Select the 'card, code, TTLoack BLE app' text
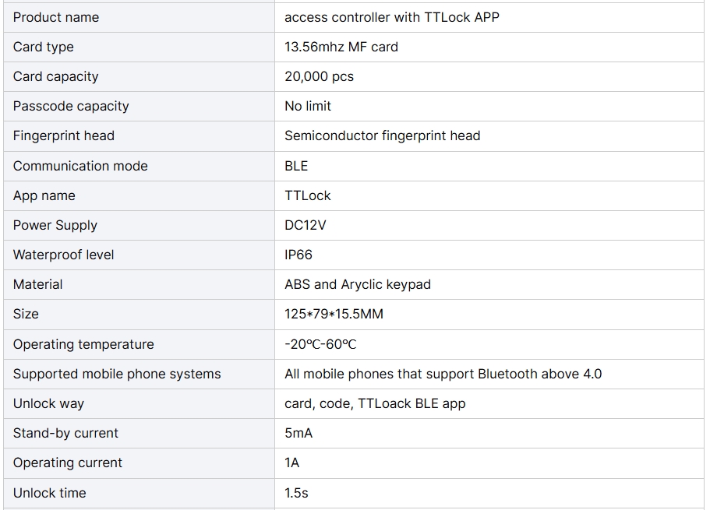Image resolution: width=710 pixels, height=510 pixels. tap(375, 403)
